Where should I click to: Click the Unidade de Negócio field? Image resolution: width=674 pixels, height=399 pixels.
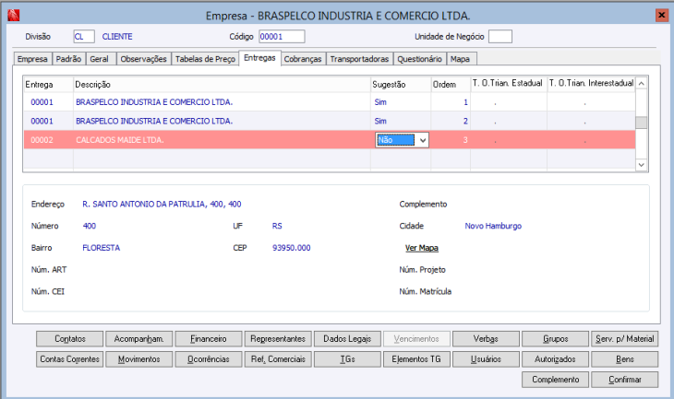(500, 37)
